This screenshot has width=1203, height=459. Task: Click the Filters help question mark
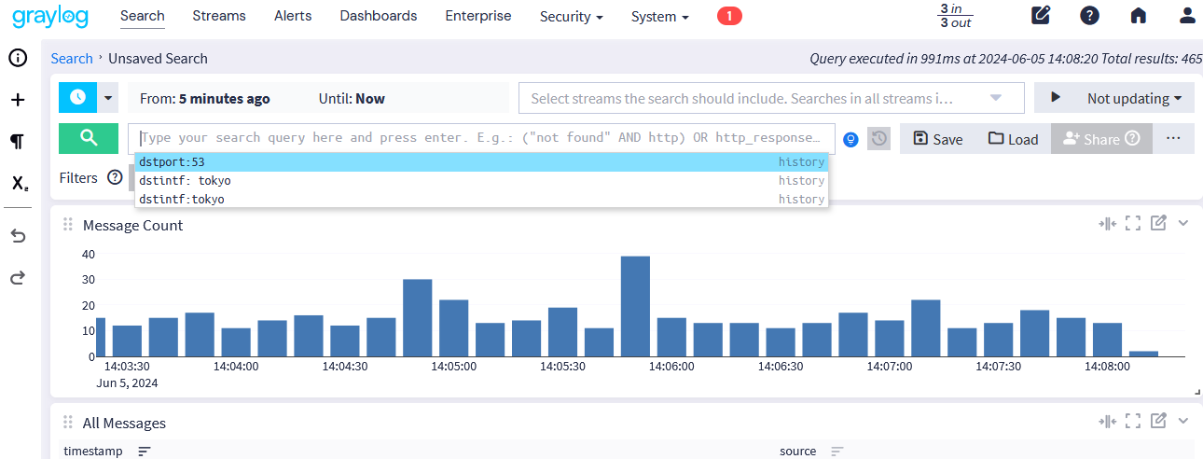point(115,177)
